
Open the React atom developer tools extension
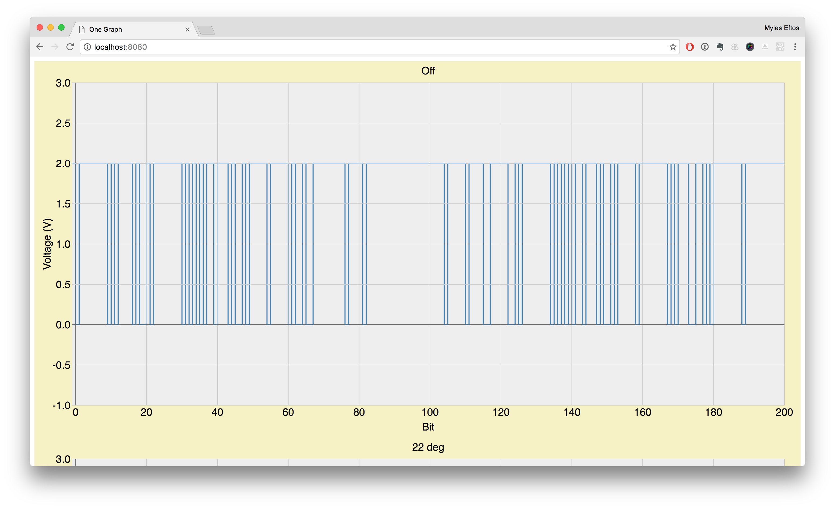click(780, 47)
